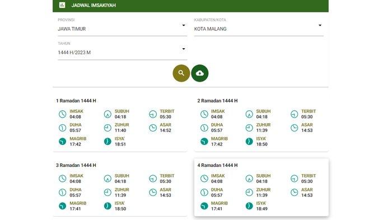Click the Duha icon in 4 Ramadan card

(x=204, y=193)
